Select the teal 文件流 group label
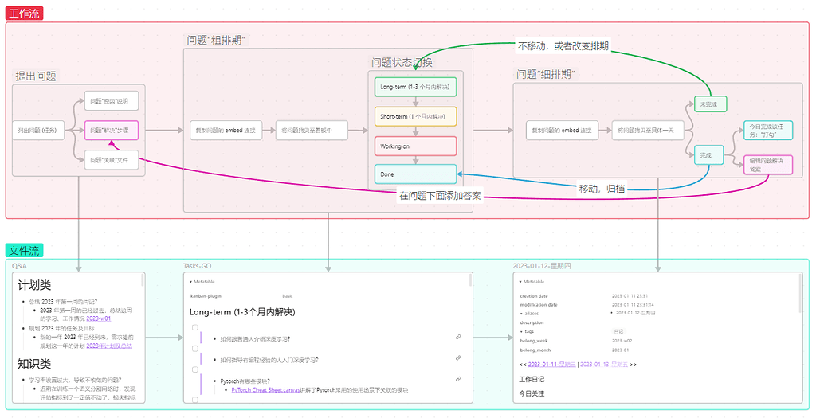The width and height of the screenshot is (816, 418). click(x=25, y=250)
